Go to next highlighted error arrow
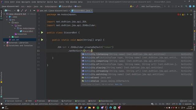 point(191,15)
